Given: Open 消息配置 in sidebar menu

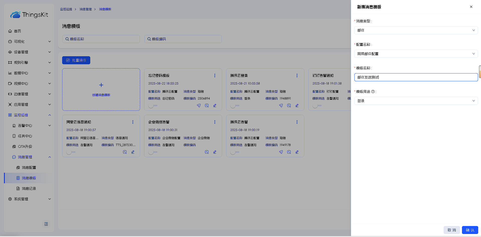Looking at the screenshot, I should point(29,167).
